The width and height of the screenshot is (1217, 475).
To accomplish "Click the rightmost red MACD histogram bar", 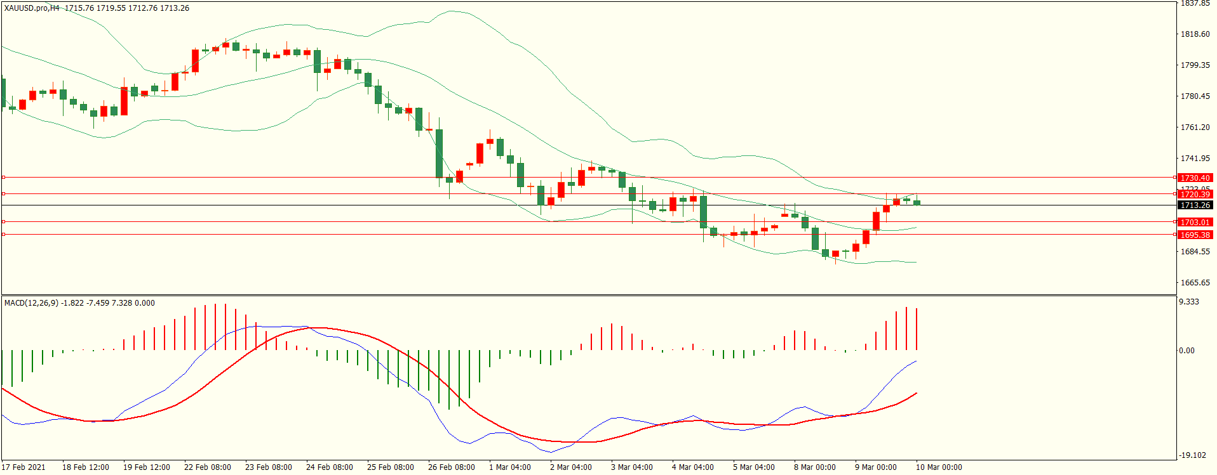I will tap(917, 329).
